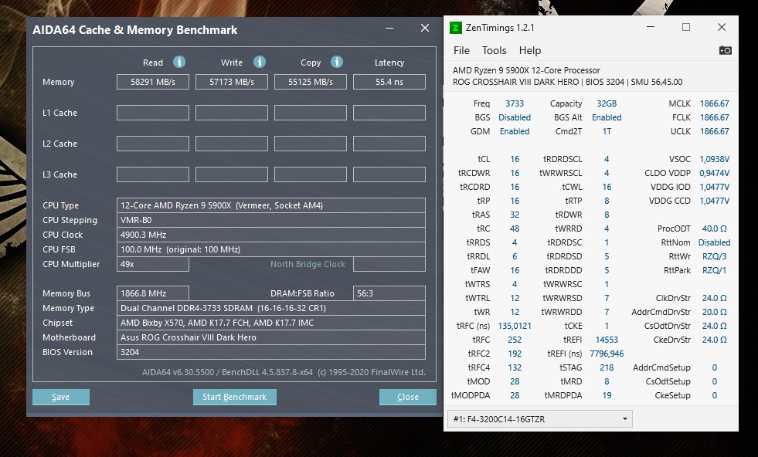Minimize the AIDA64 benchmark window
758x457 pixels.
[x=389, y=29]
